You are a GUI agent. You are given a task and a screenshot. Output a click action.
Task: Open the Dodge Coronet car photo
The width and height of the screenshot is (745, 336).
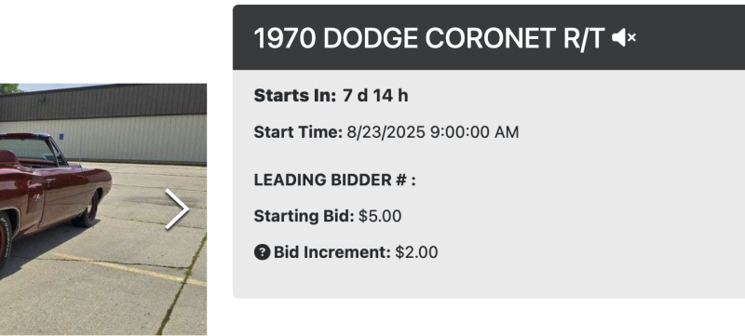103,209
